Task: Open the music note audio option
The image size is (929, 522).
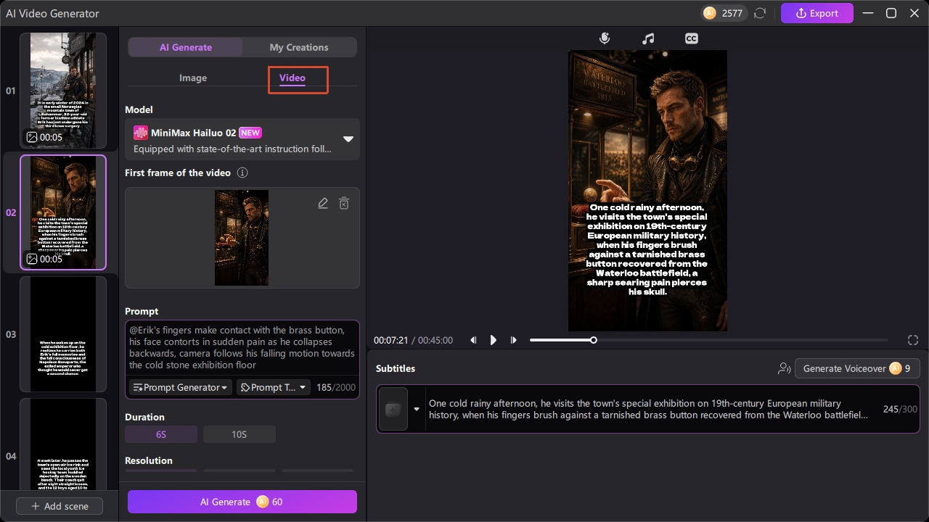Action: coord(648,38)
